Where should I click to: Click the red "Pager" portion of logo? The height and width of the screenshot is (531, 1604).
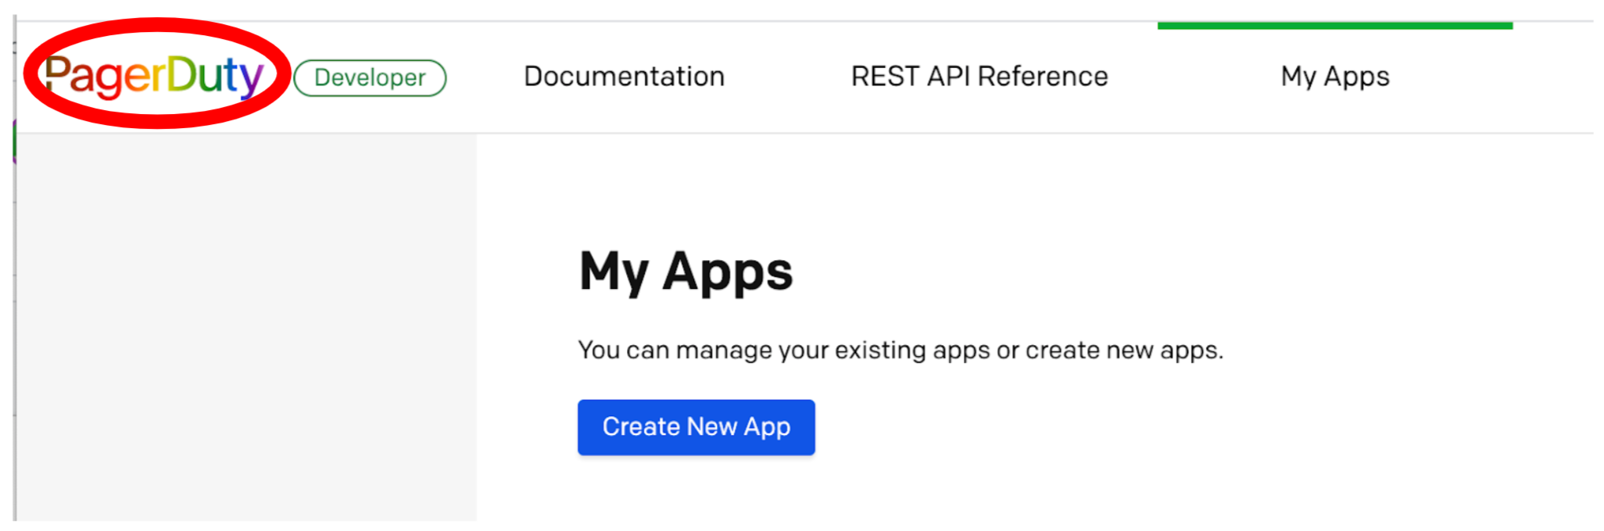105,77
